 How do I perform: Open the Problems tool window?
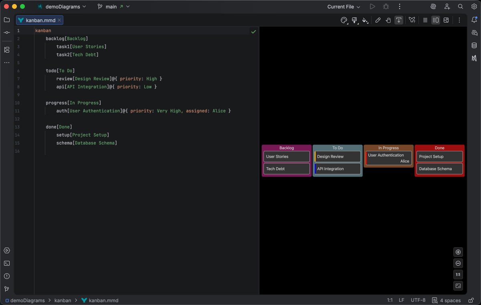pyautogui.click(x=7, y=276)
